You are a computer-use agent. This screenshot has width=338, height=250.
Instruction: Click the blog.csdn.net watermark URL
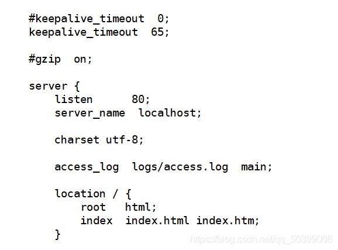click(261, 239)
